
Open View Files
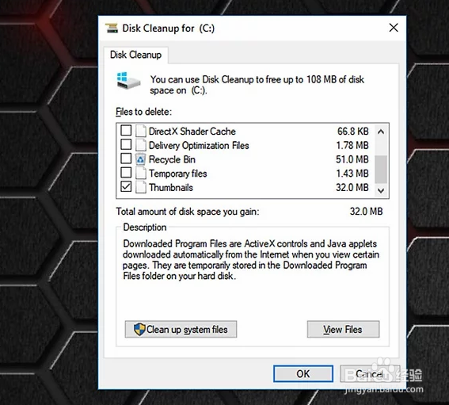pyautogui.click(x=343, y=329)
